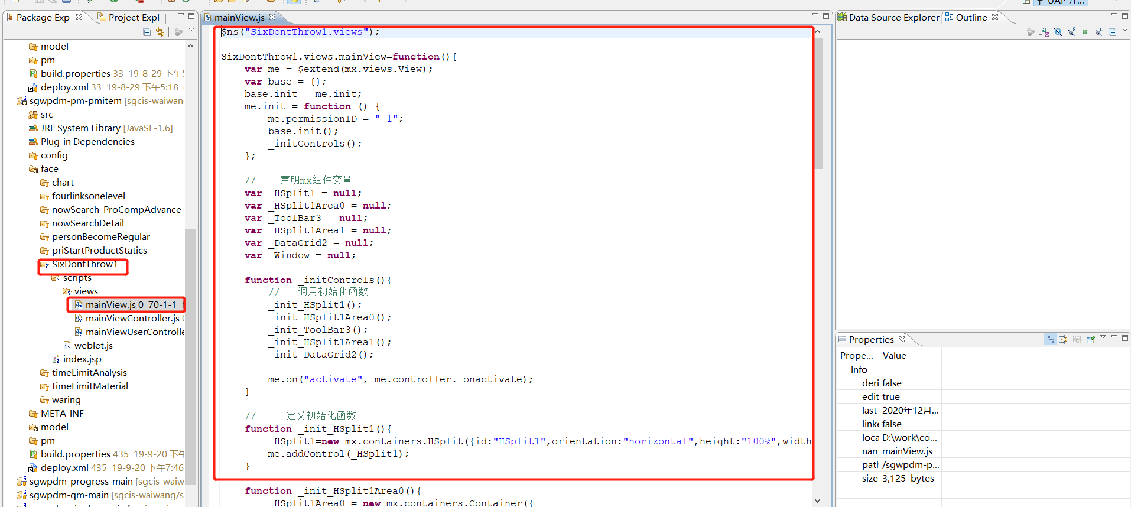Open mainView.js in the tree

coord(129,304)
